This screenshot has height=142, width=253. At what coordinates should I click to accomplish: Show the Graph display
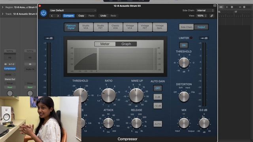pos(126,44)
